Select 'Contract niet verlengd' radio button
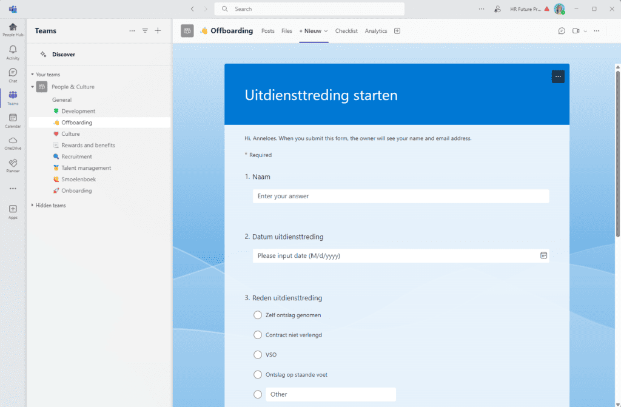This screenshot has height=407, width=621. point(258,335)
